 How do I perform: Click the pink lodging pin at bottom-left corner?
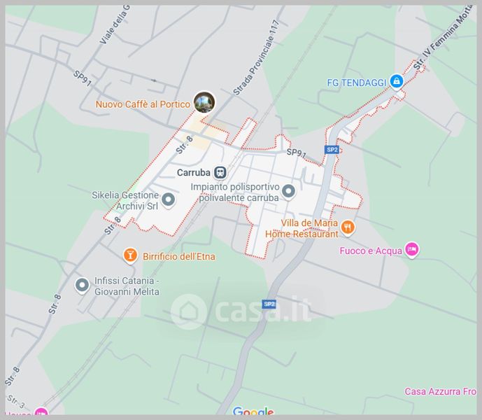41,411
